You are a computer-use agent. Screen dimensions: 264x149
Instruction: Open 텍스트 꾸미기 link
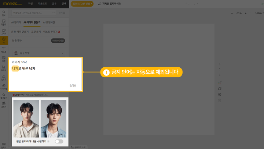pos(50,32)
